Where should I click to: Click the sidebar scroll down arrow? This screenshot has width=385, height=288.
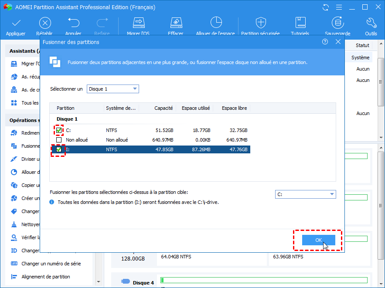coord(99,282)
